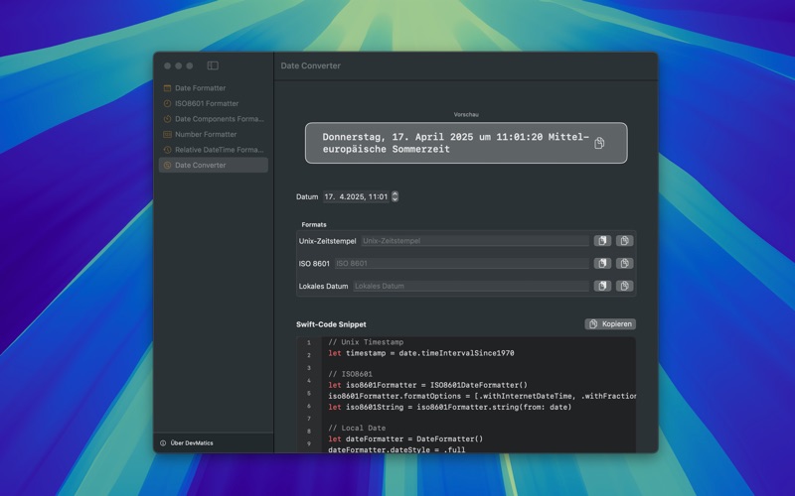Click code line 'dateFormatter.dateStyle = .full'
This screenshot has height=496, width=795.
(397, 449)
